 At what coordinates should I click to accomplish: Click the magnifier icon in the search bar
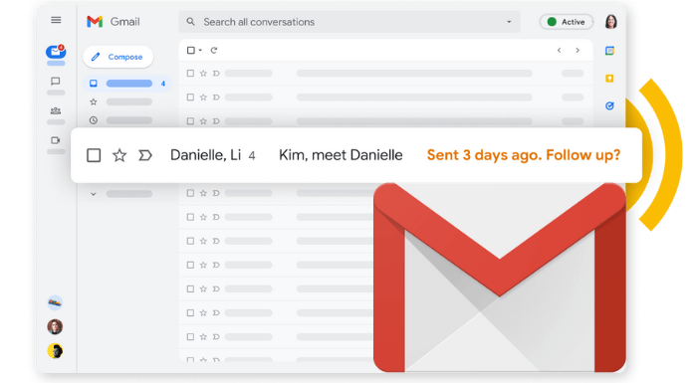(x=191, y=22)
